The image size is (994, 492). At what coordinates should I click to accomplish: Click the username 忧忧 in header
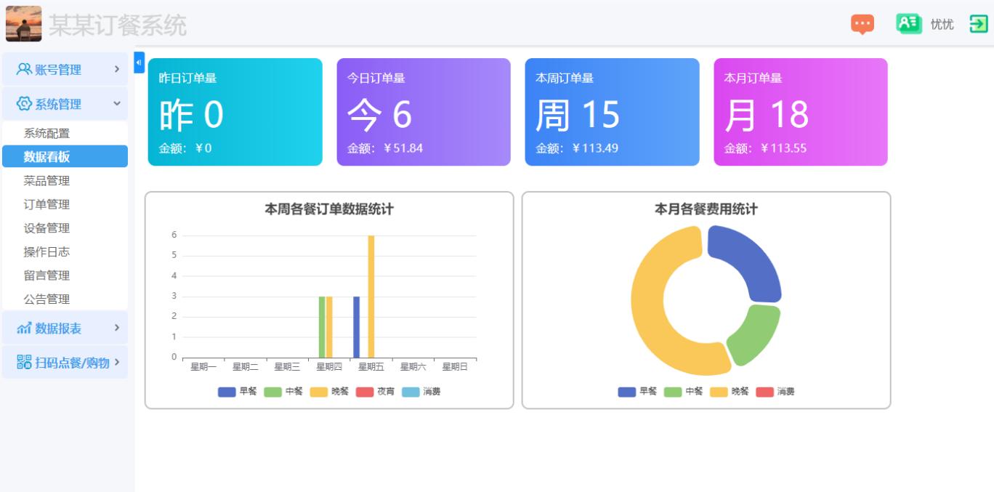942,24
